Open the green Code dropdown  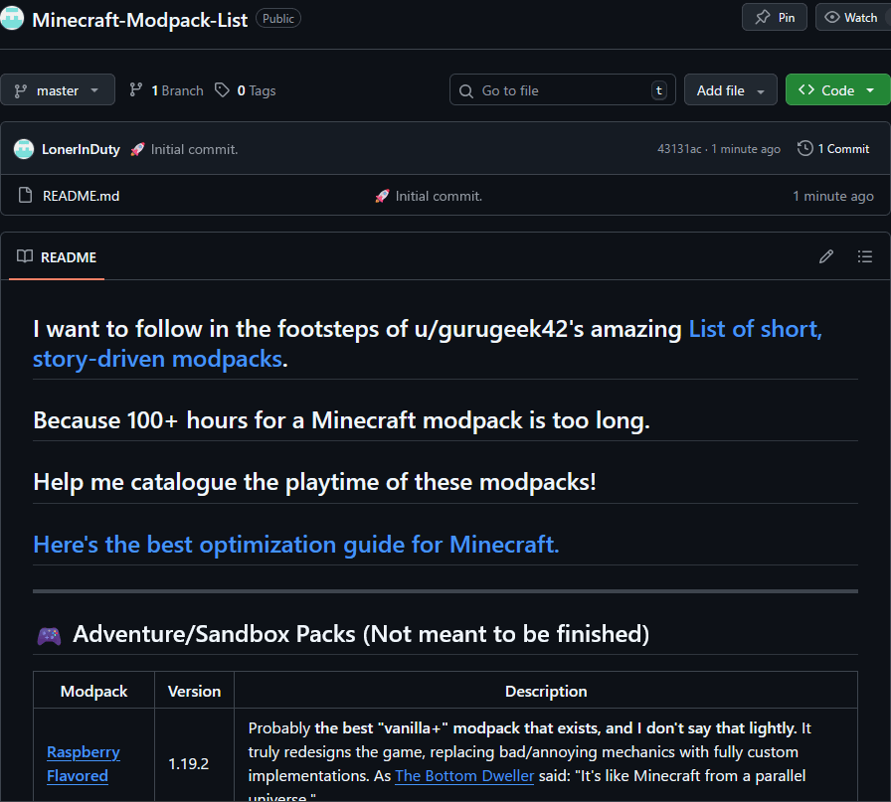tap(837, 90)
